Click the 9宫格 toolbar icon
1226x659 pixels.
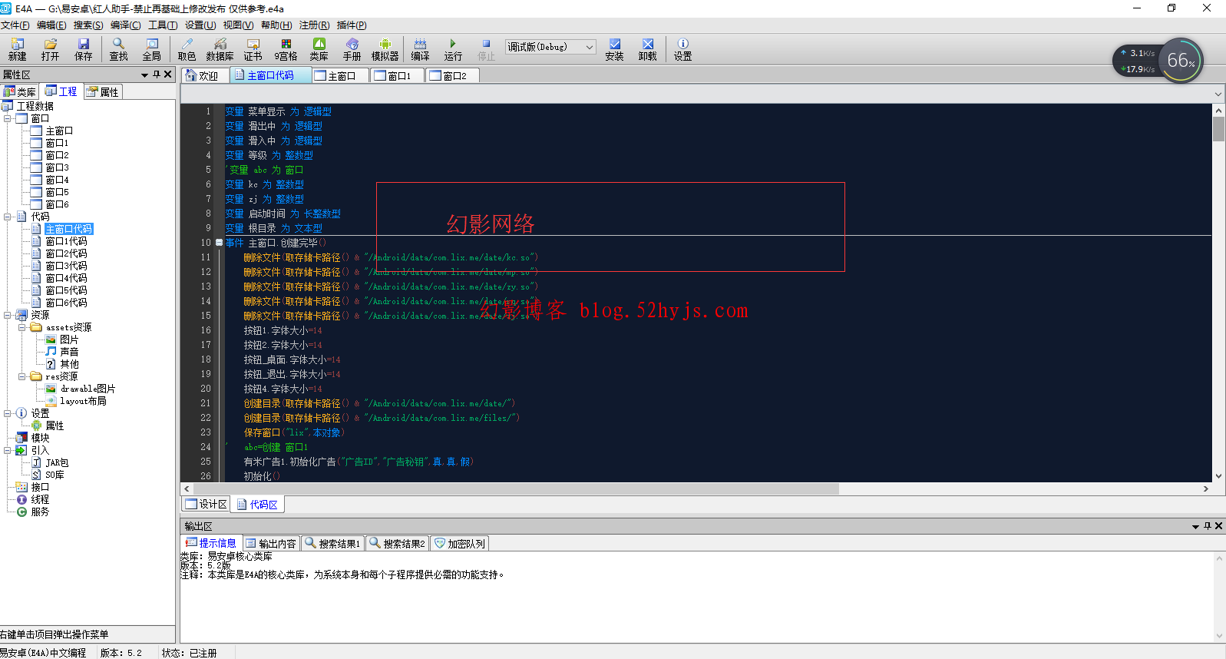point(286,49)
